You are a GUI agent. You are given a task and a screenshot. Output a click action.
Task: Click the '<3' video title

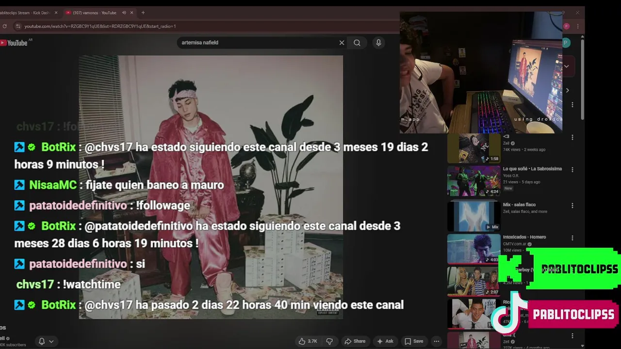pos(506,137)
